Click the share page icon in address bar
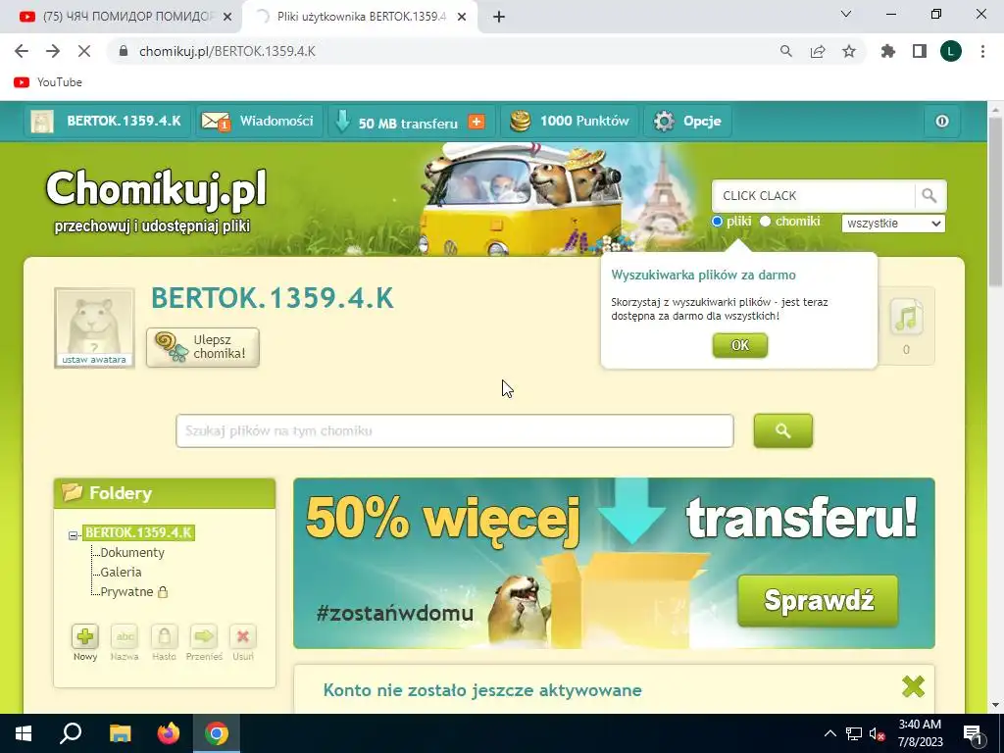The height and width of the screenshot is (753, 1004). coord(818,51)
